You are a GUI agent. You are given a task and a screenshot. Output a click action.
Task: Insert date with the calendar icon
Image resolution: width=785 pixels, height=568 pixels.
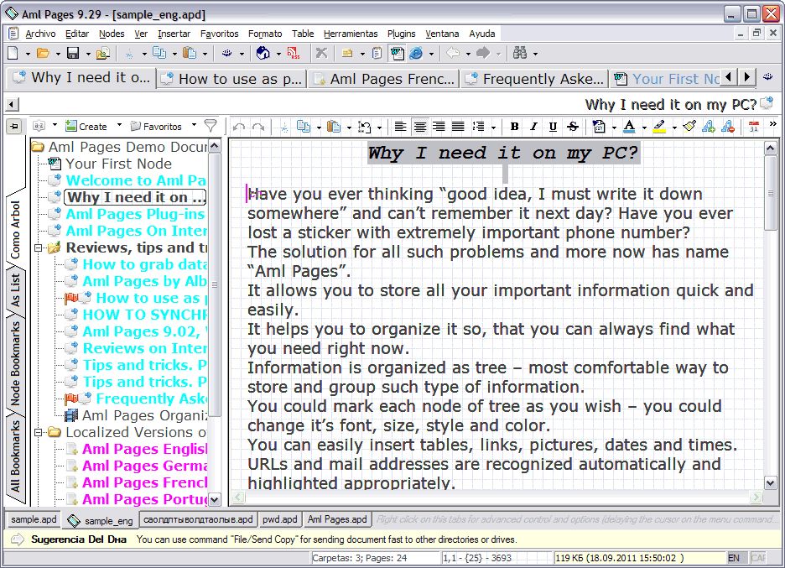(x=753, y=127)
